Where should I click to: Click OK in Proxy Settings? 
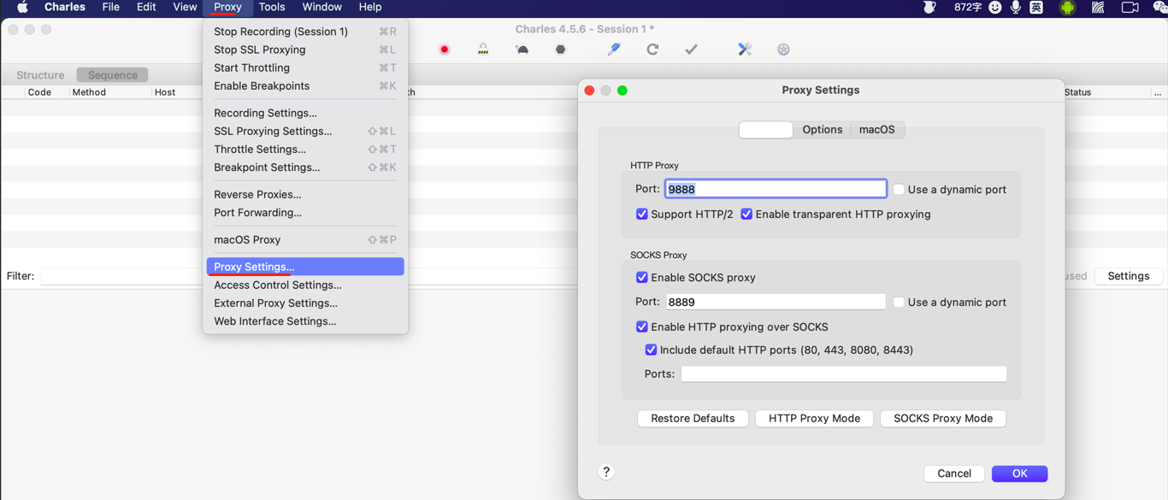tap(1019, 474)
